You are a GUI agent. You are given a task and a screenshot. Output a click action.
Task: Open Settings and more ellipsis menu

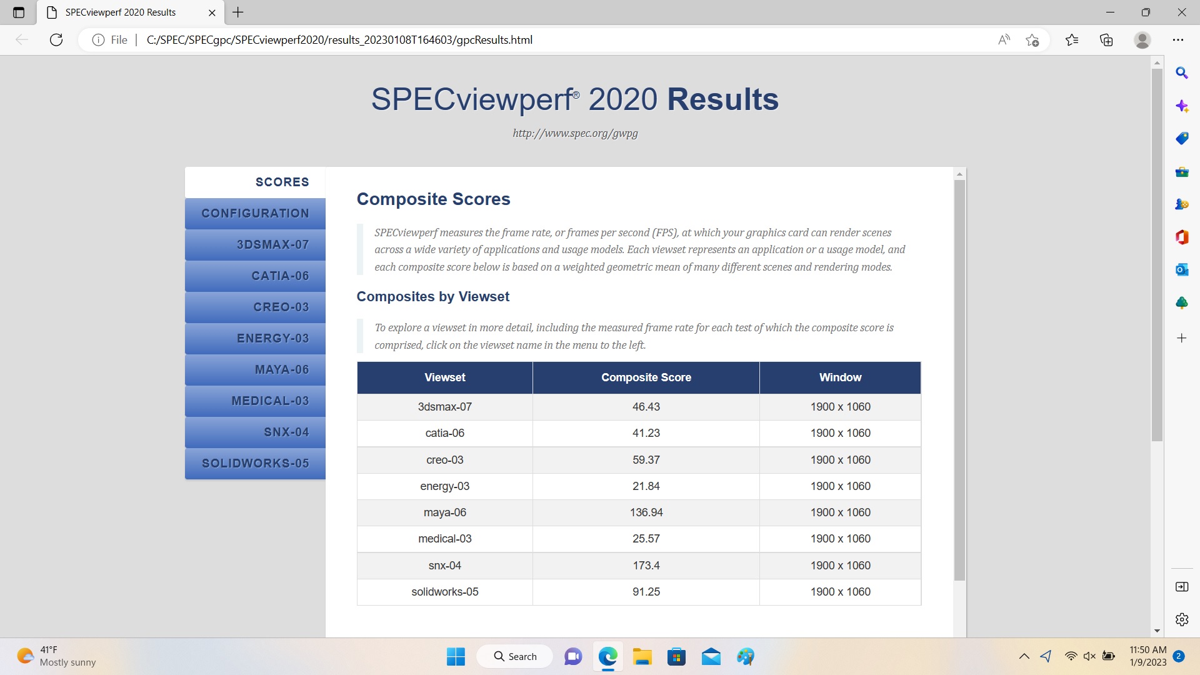[x=1178, y=40]
